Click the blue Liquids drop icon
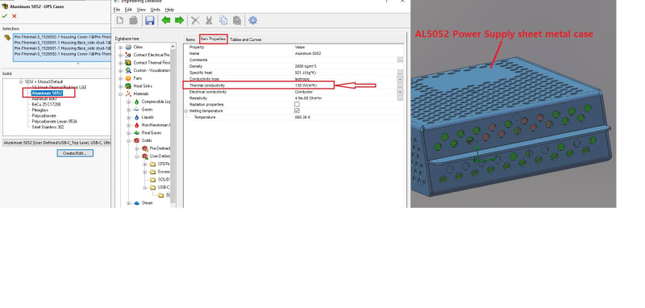Image resolution: width=645 pixels, height=308 pixels. [136, 117]
